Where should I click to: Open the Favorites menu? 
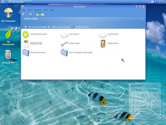[x=38, y=10]
